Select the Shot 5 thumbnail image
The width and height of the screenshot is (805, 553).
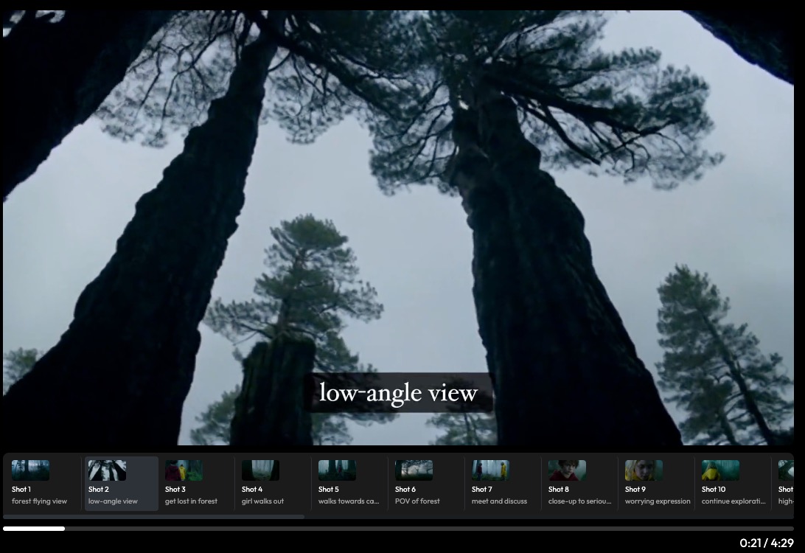pyautogui.click(x=337, y=470)
